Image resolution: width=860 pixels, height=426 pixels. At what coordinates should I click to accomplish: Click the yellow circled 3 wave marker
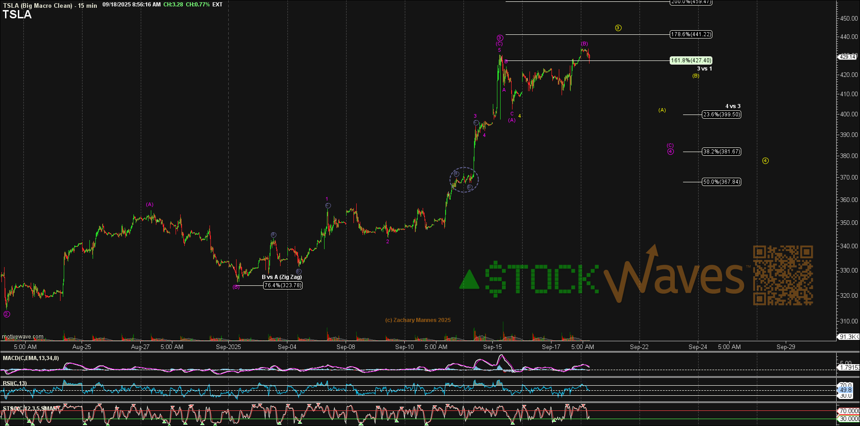(618, 28)
